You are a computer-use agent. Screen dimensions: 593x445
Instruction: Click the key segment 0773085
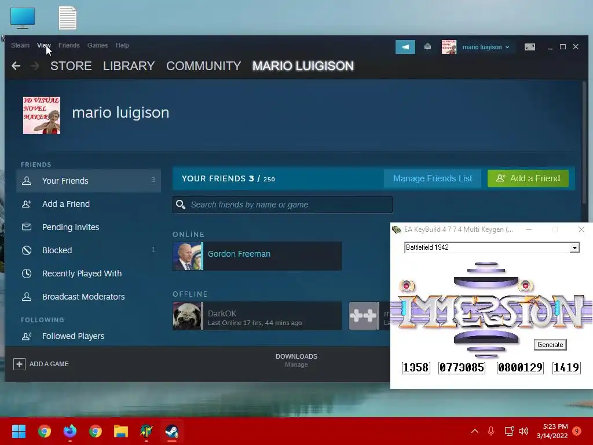click(x=462, y=367)
